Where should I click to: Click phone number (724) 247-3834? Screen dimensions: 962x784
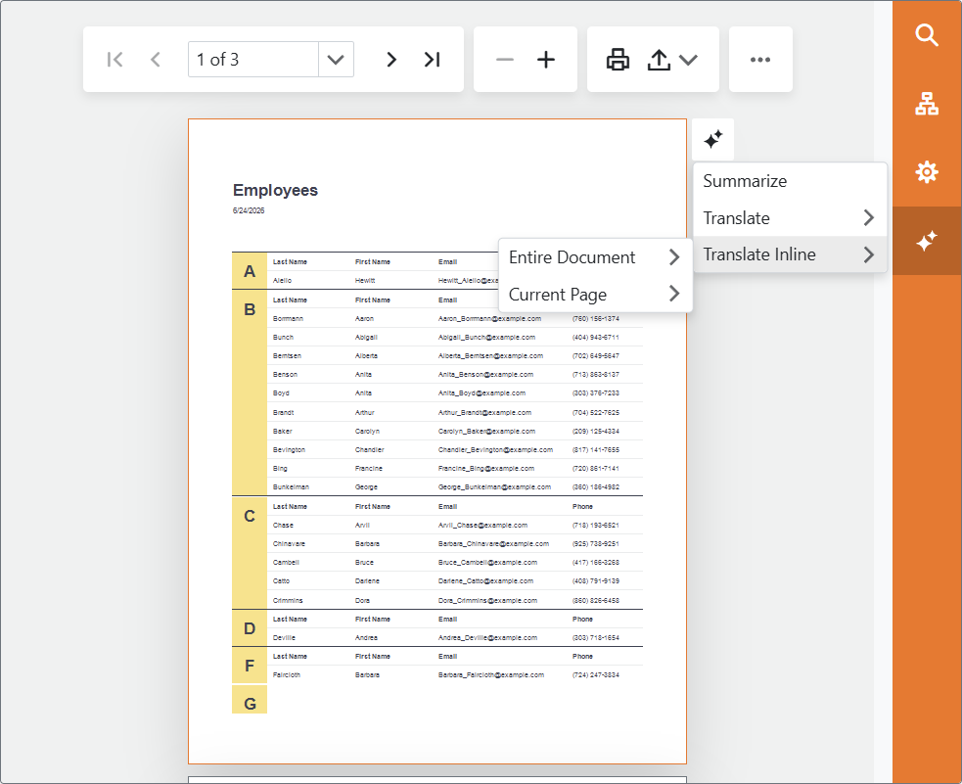pos(596,674)
